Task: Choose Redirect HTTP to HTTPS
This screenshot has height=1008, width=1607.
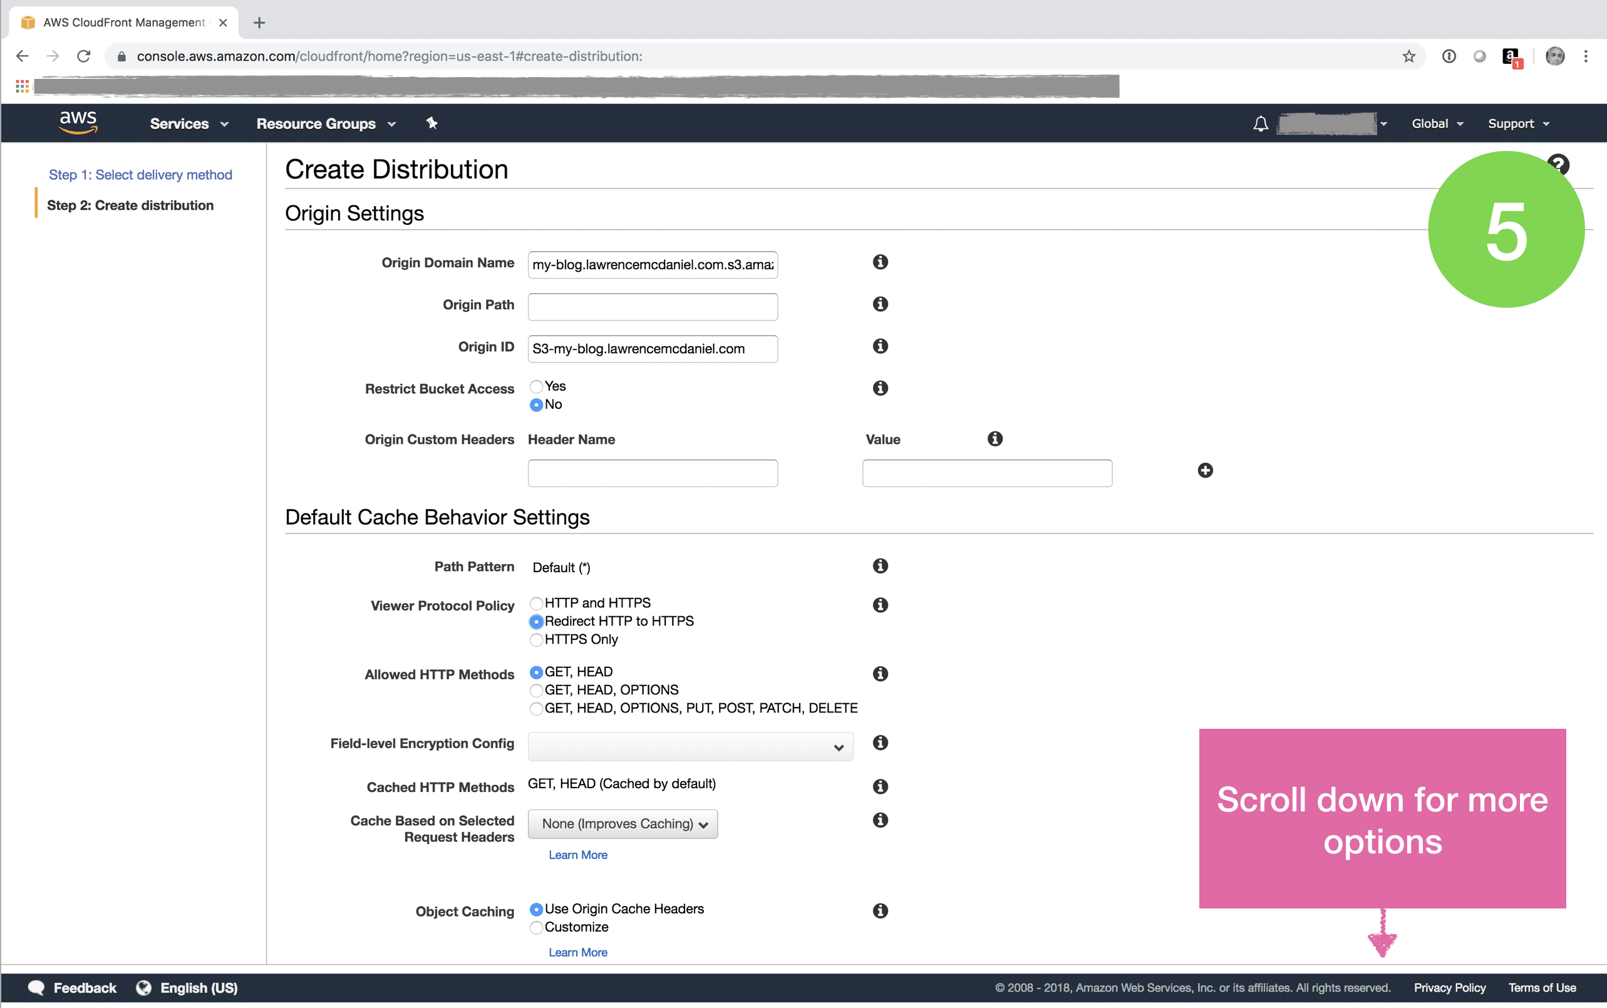Action: pos(536,621)
